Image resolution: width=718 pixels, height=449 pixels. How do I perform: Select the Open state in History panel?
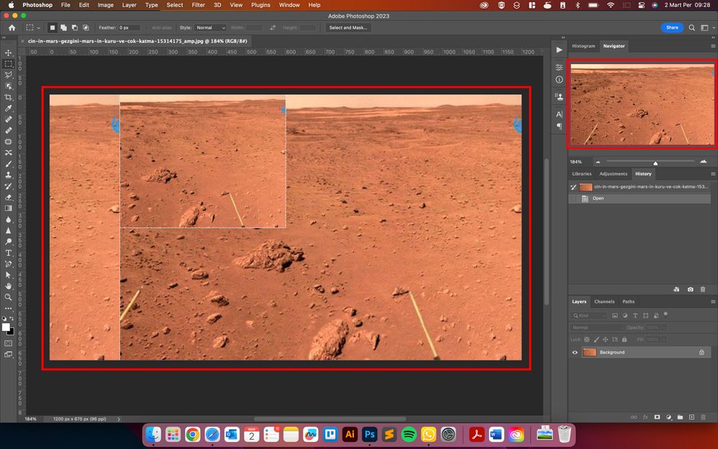tap(598, 198)
